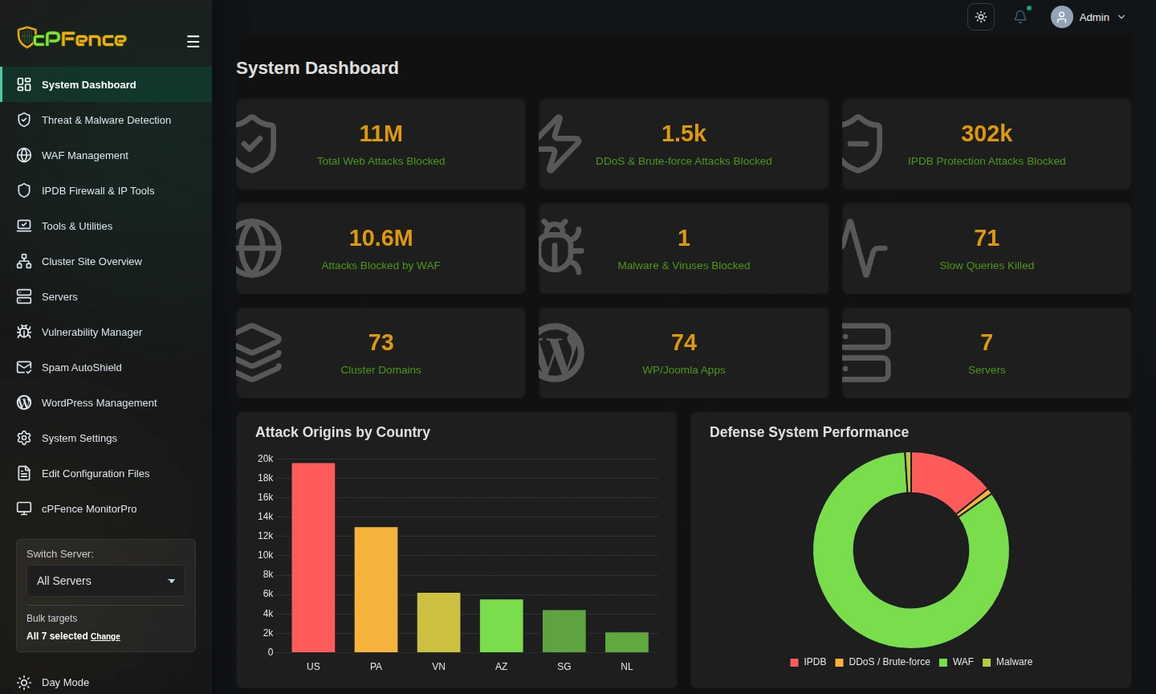Open System Dashboard menu item
This screenshot has height=694, width=1156.
pos(106,84)
